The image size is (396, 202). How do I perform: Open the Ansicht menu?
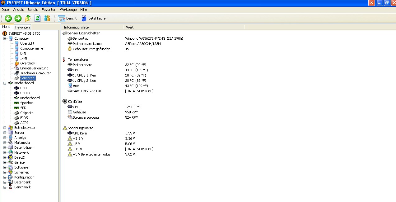(19, 10)
